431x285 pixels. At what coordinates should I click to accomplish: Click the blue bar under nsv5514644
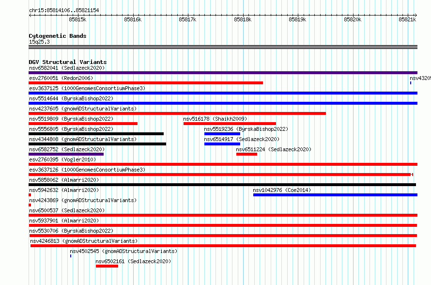click(223, 103)
